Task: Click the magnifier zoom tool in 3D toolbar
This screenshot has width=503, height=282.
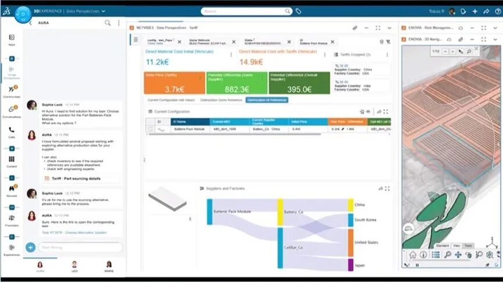Action: pyautogui.click(x=448, y=255)
